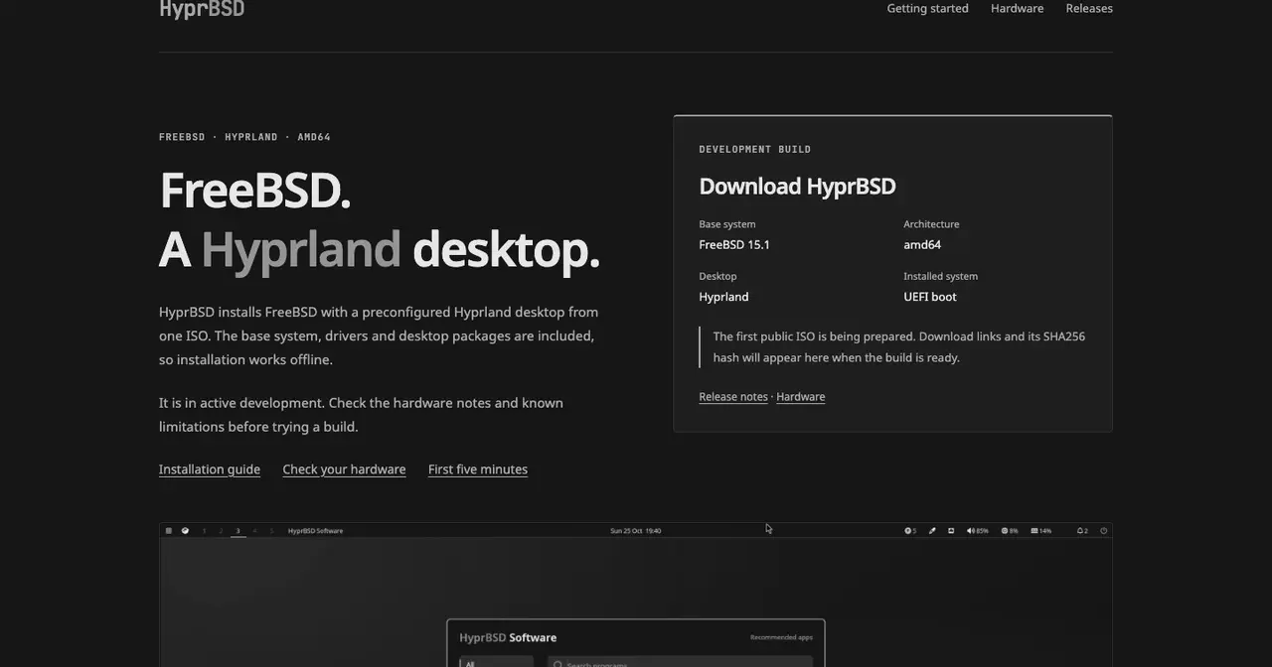This screenshot has width=1272, height=667.
Task: Click the HyprBSD logo in the header
Action: (x=202, y=9)
